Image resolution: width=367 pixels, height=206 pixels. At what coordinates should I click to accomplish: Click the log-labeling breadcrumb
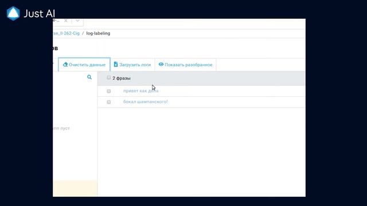pos(98,33)
